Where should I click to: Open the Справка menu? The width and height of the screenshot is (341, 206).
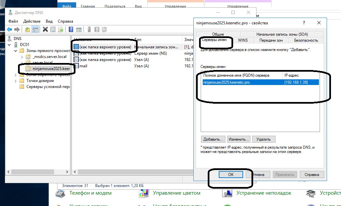click(65, 21)
